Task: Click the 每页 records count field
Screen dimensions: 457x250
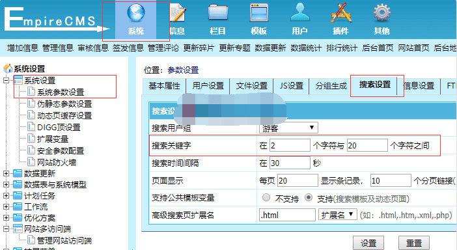Action: (298, 180)
